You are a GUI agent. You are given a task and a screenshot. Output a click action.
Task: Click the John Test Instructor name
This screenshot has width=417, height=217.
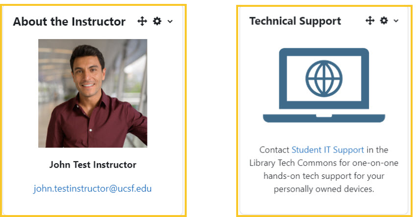(x=93, y=165)
